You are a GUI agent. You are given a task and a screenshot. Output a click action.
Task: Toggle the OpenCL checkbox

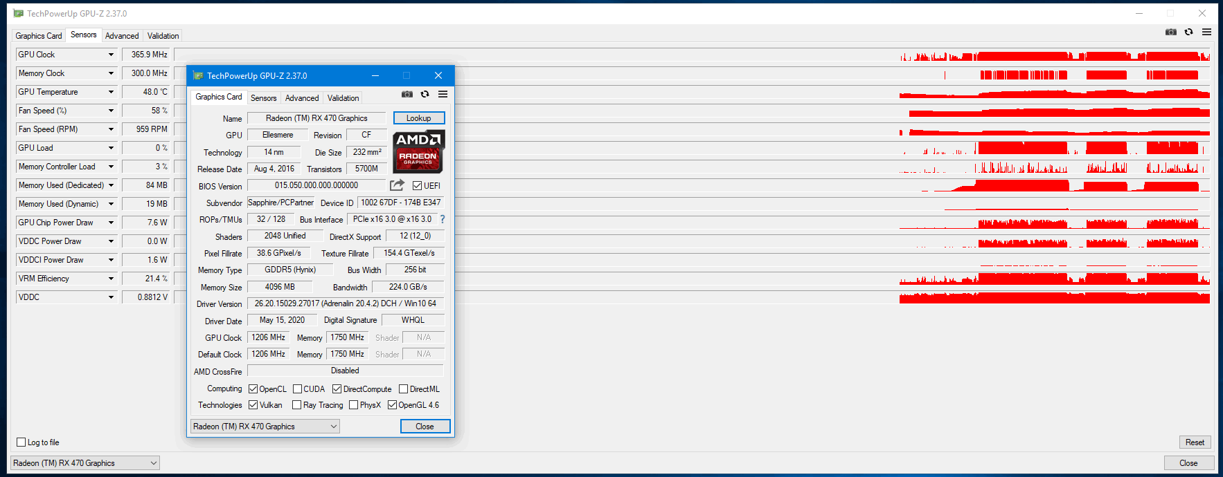tap(253, 389)
